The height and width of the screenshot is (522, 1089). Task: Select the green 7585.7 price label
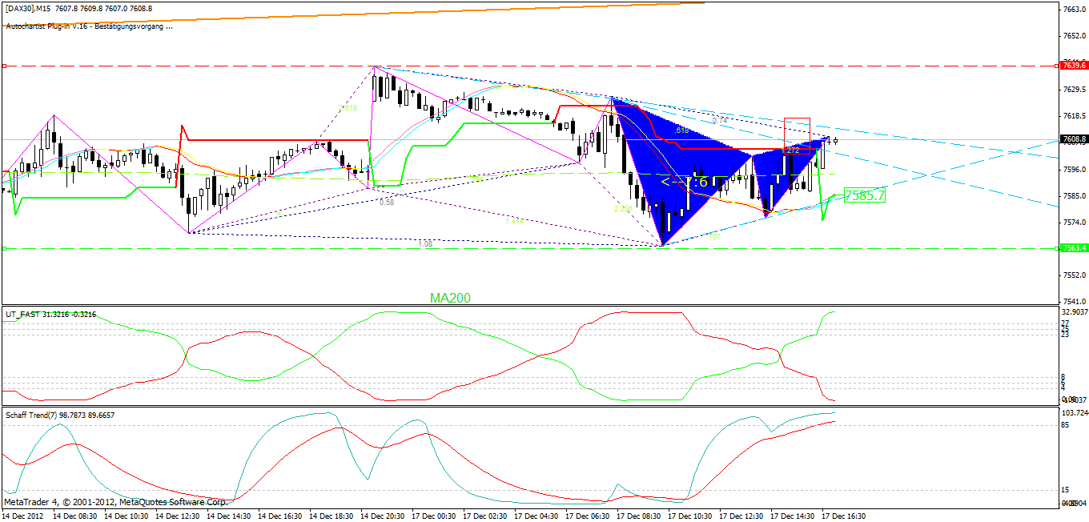pyautogui.click(x=865, y=195)
